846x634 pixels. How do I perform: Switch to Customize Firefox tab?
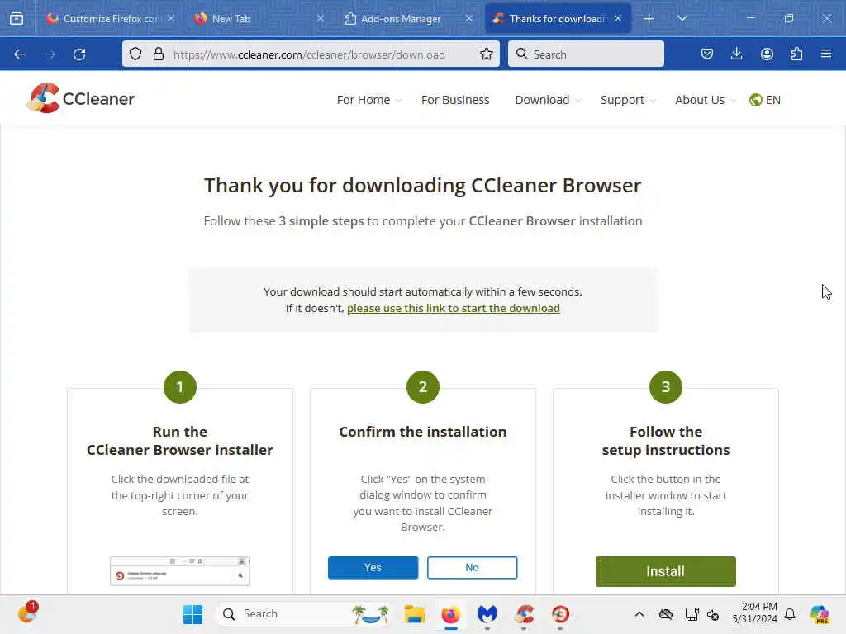tap(111, 18)
